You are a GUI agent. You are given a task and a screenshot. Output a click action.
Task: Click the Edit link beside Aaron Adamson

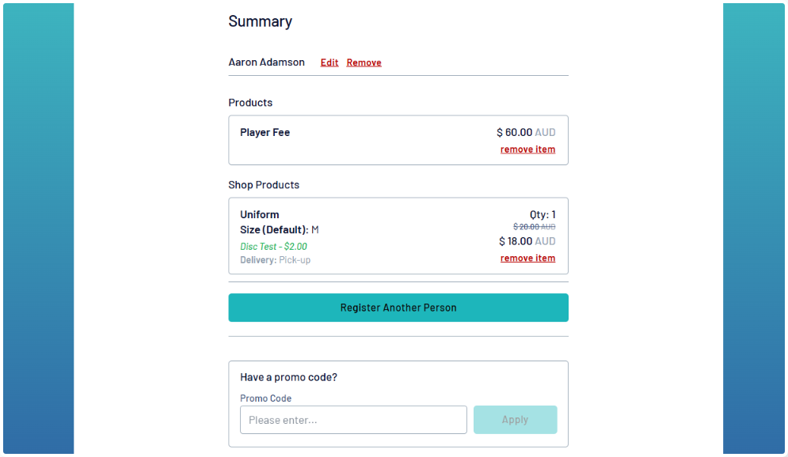329,62
